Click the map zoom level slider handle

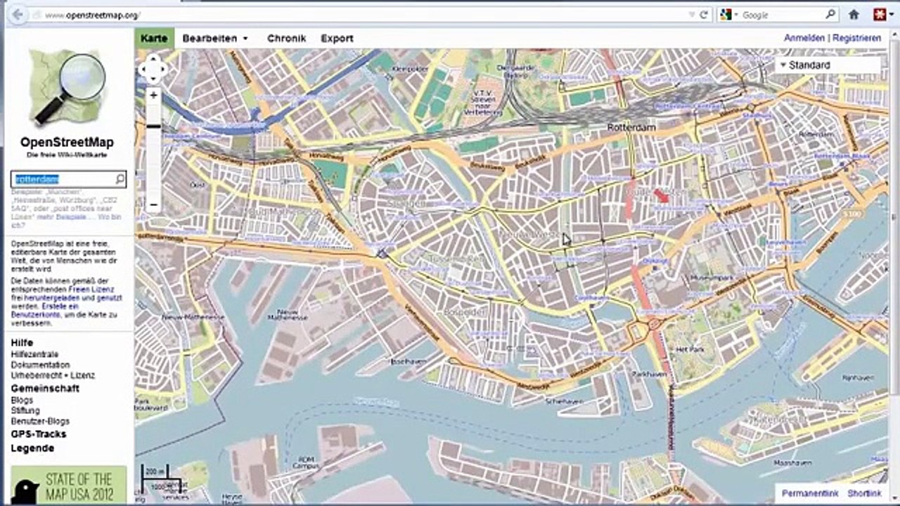153,126
